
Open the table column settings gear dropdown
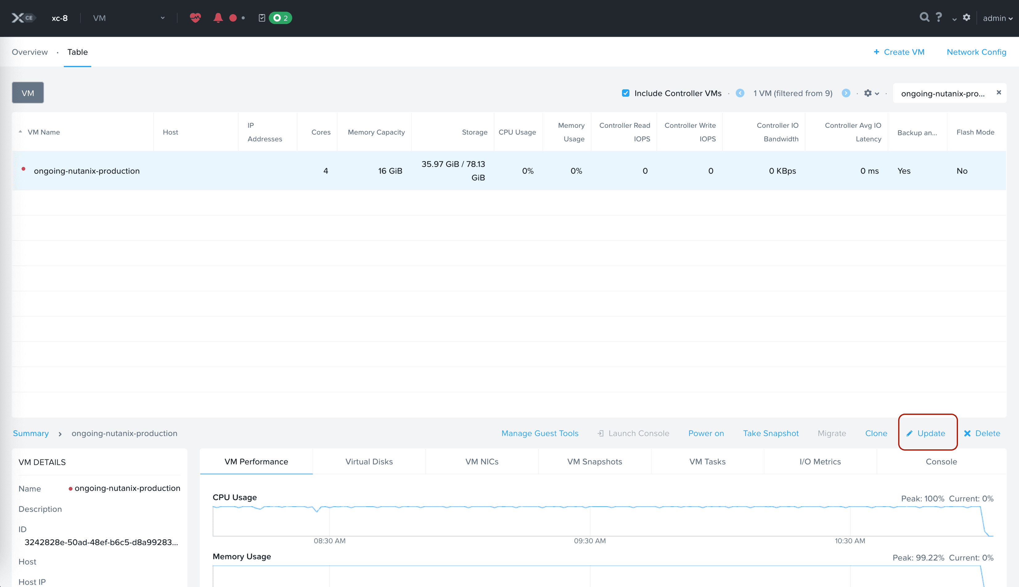[871, 93]
